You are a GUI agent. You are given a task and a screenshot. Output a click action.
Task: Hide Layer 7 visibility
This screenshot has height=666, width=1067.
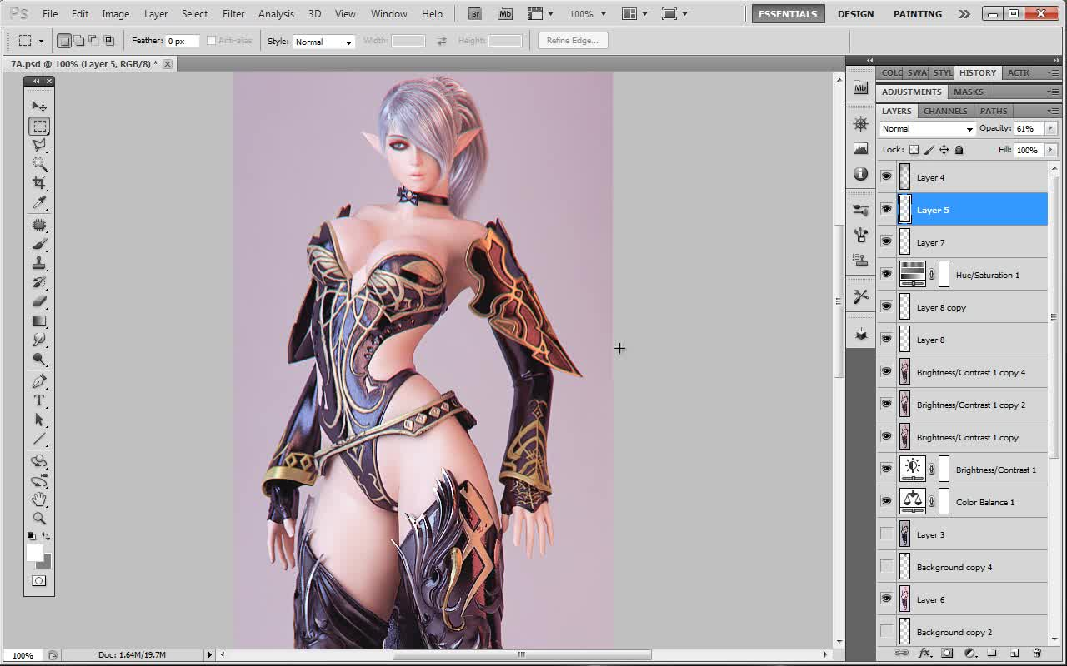(886, 241)
